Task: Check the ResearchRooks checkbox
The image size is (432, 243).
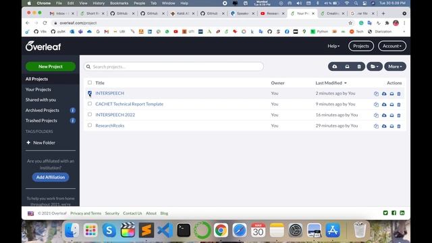Action: [x=90, y=125]
